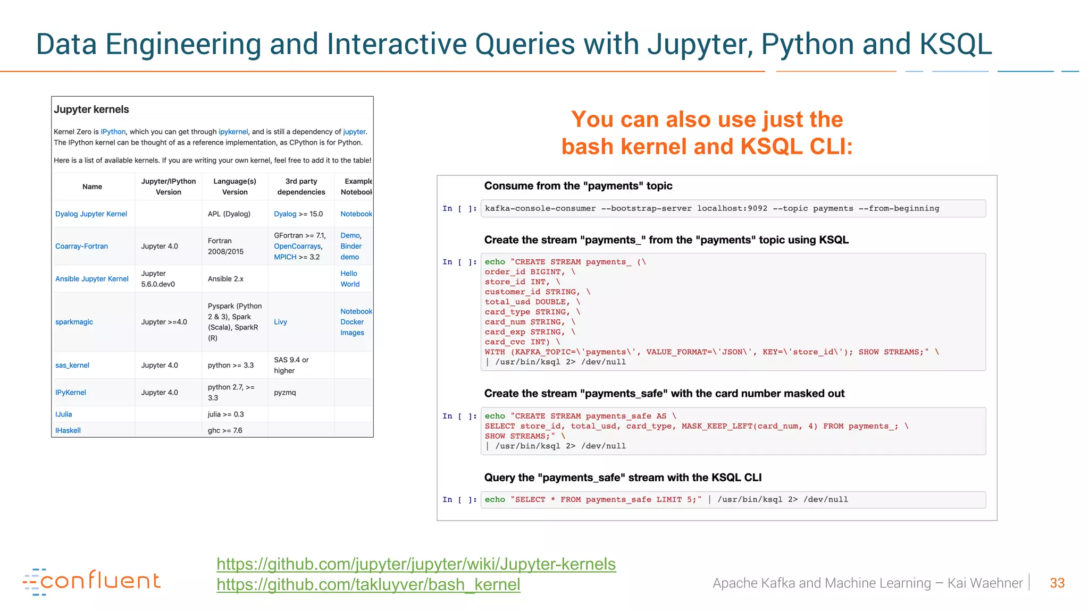This screenshot has width=1089, height=612.
Task: Click the Dyalog dependency link
Action: 285,214
